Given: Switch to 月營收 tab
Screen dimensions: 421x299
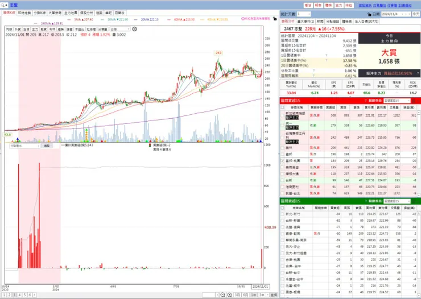Looking at the screenshot, I should (119, 13).
